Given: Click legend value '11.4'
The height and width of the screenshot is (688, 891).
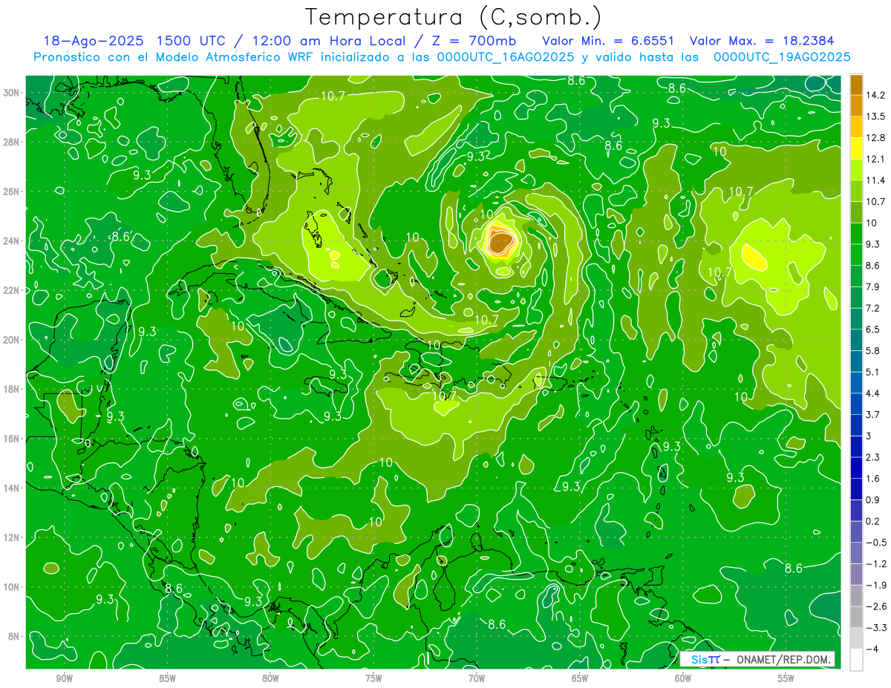Looking at the screenshot, I should [875, 180].
